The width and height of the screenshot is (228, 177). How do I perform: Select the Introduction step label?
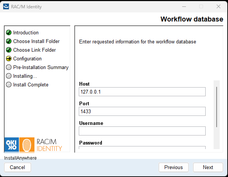[x=26, y=32]
